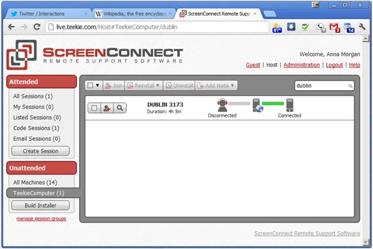Click the join session icon in DUBLIN row
The width and height of the screenshot is (373, 249).
click(107, 108)
